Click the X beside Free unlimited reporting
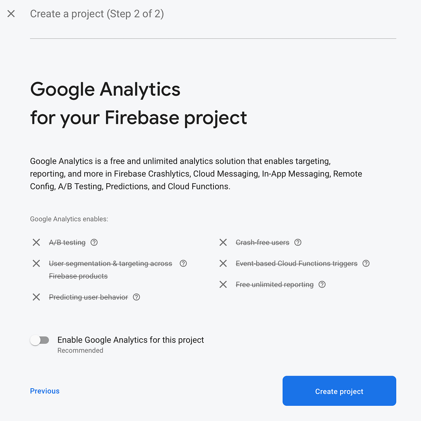The height and width of the screenshot is (421, 421). click(x=223, y=285)
